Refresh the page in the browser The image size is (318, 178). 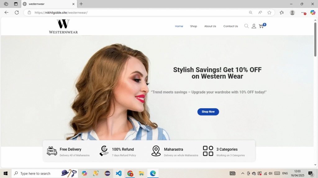pos(17,13)
